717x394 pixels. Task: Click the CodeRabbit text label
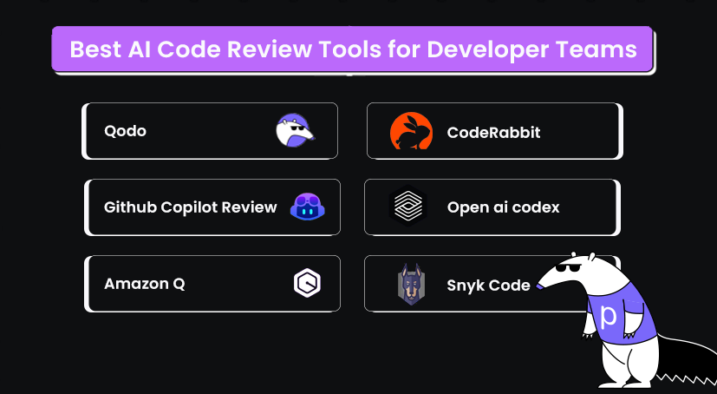pos(494,132)
